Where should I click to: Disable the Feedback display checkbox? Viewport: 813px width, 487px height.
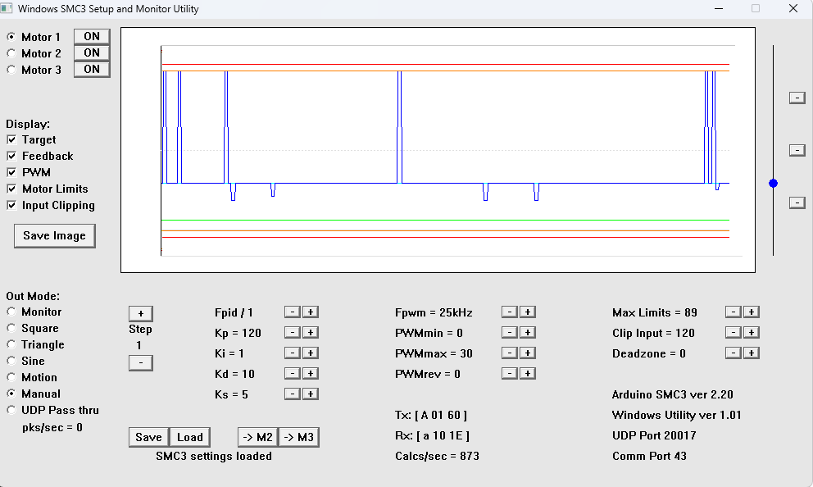pos(11,156)
